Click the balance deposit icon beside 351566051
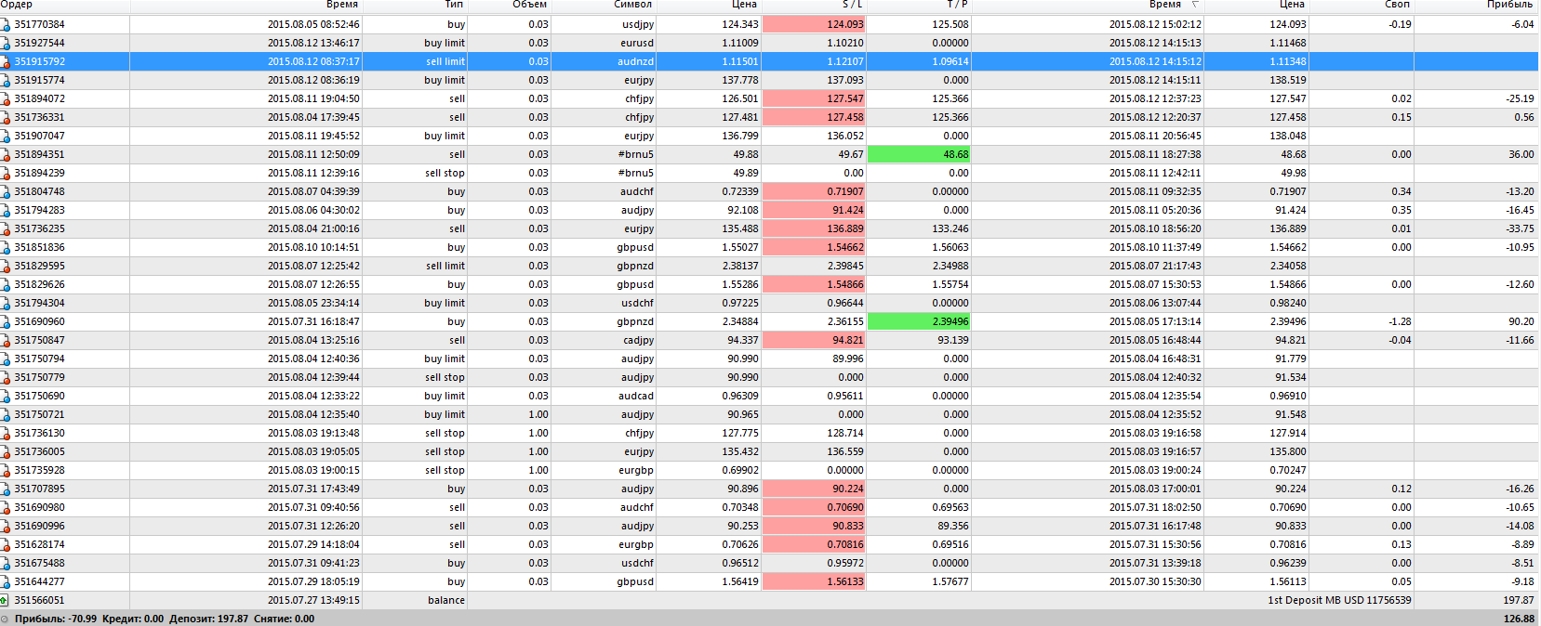The image size is (1541, 626). tap(6, 600)
